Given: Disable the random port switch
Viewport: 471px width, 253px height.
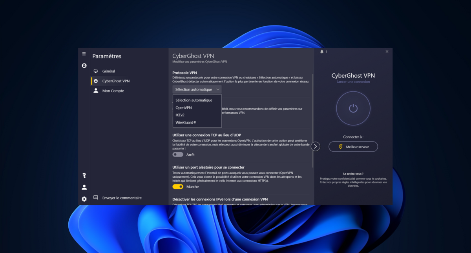Looking at the screenshot, I should tap(178, 187).
